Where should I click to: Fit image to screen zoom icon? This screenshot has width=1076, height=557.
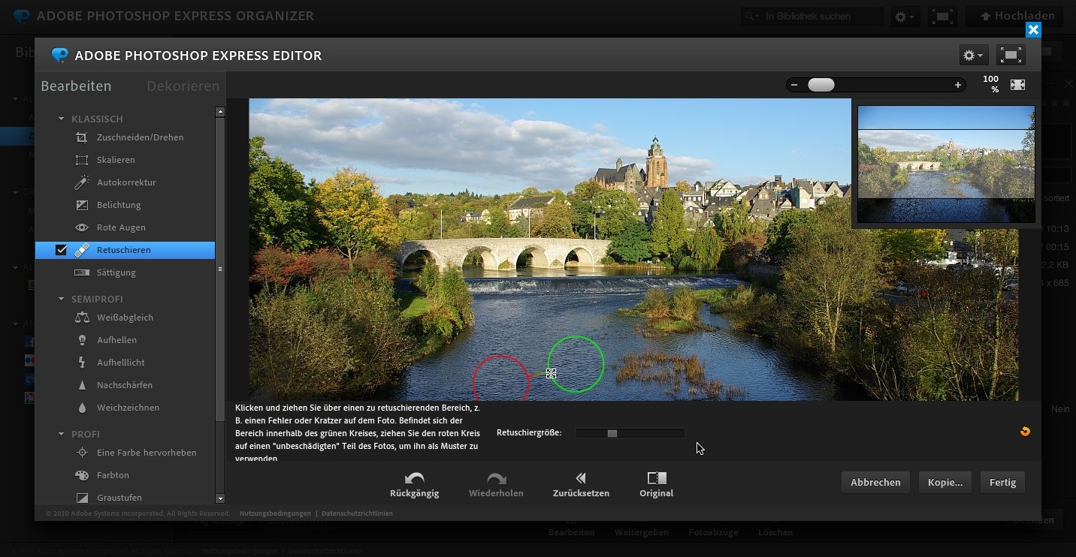pos(1017,85)
